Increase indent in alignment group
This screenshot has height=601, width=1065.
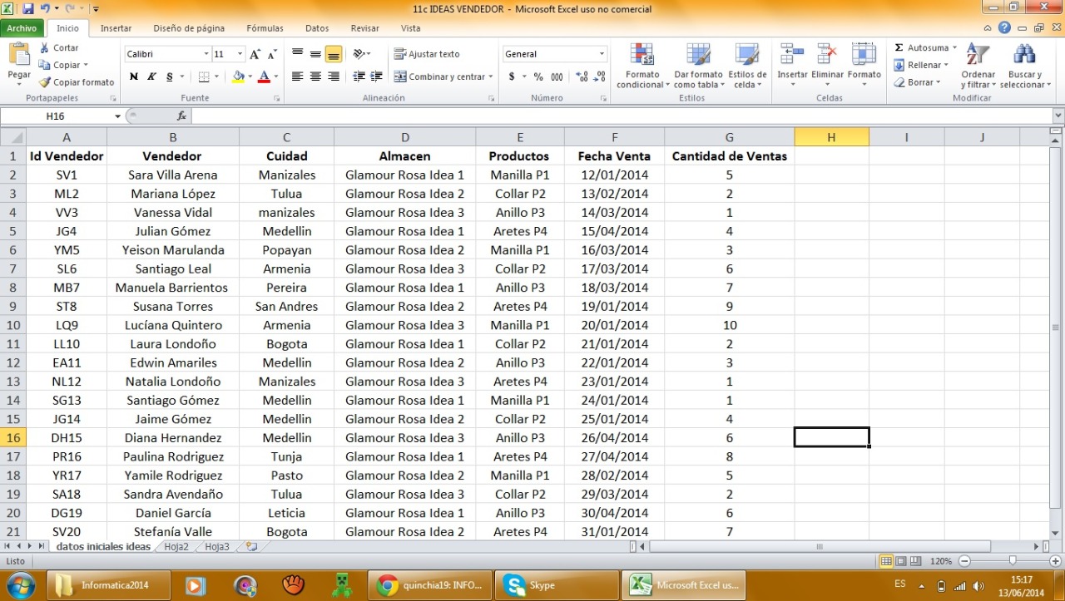coord(377,76)
